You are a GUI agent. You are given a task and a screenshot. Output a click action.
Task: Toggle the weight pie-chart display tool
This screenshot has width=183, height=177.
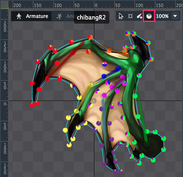coord(149,16)
